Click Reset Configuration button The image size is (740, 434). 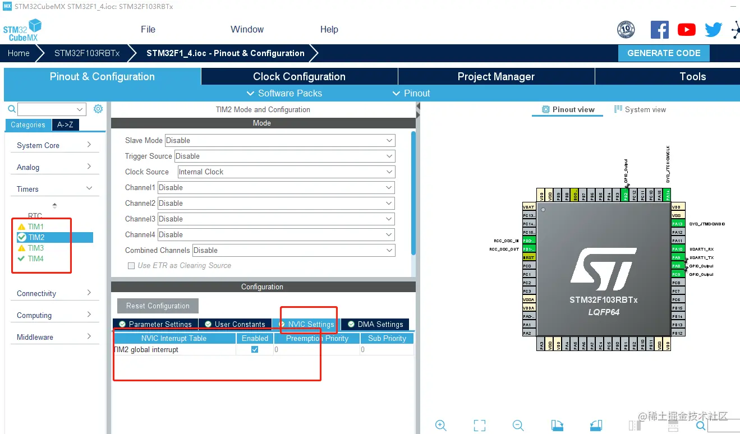[158, 306]
